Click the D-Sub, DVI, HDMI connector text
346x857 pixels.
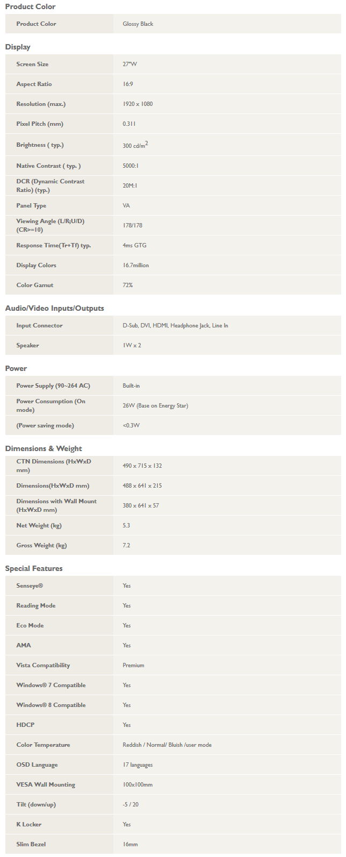[x=145, y=325]
